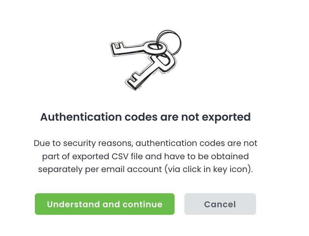Click 'authentication codes' in the description paragraph
Screen dimensions: 309x236
(x=181, y=143)
